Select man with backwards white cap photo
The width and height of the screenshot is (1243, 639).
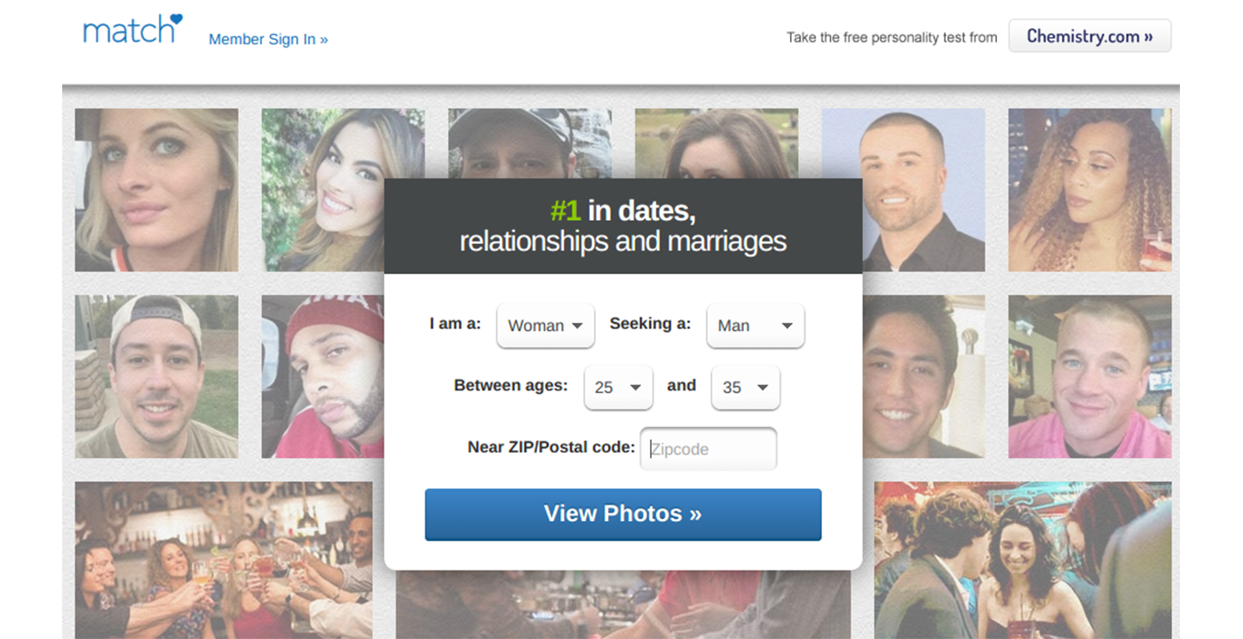pyautogui.click(x=156, y=376)
